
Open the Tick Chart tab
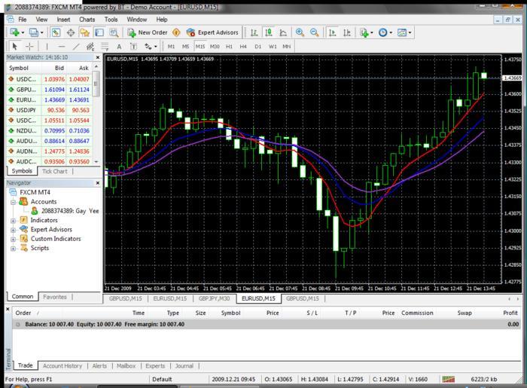click(x=55, y=171)
